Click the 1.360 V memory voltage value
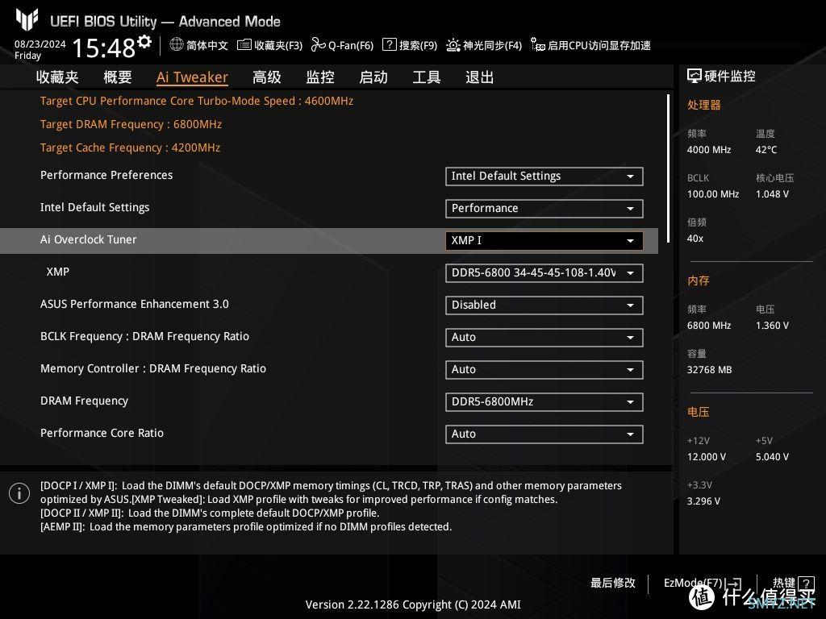This screenshot has height=619, width=826. coord(772,326)
